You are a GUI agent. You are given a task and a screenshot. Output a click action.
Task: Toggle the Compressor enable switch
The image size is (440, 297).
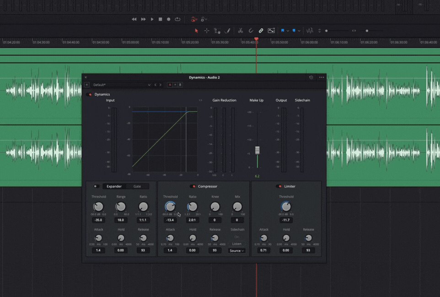click(193, 186)
